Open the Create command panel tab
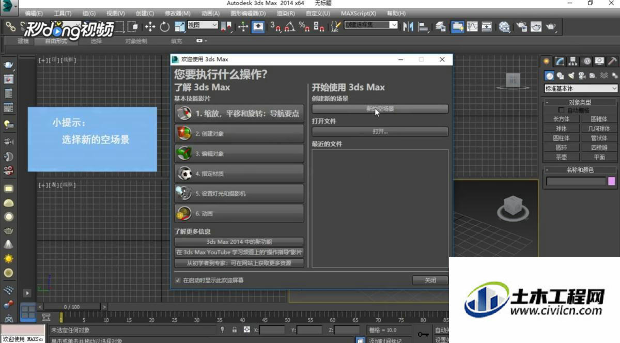 [547, 61]
